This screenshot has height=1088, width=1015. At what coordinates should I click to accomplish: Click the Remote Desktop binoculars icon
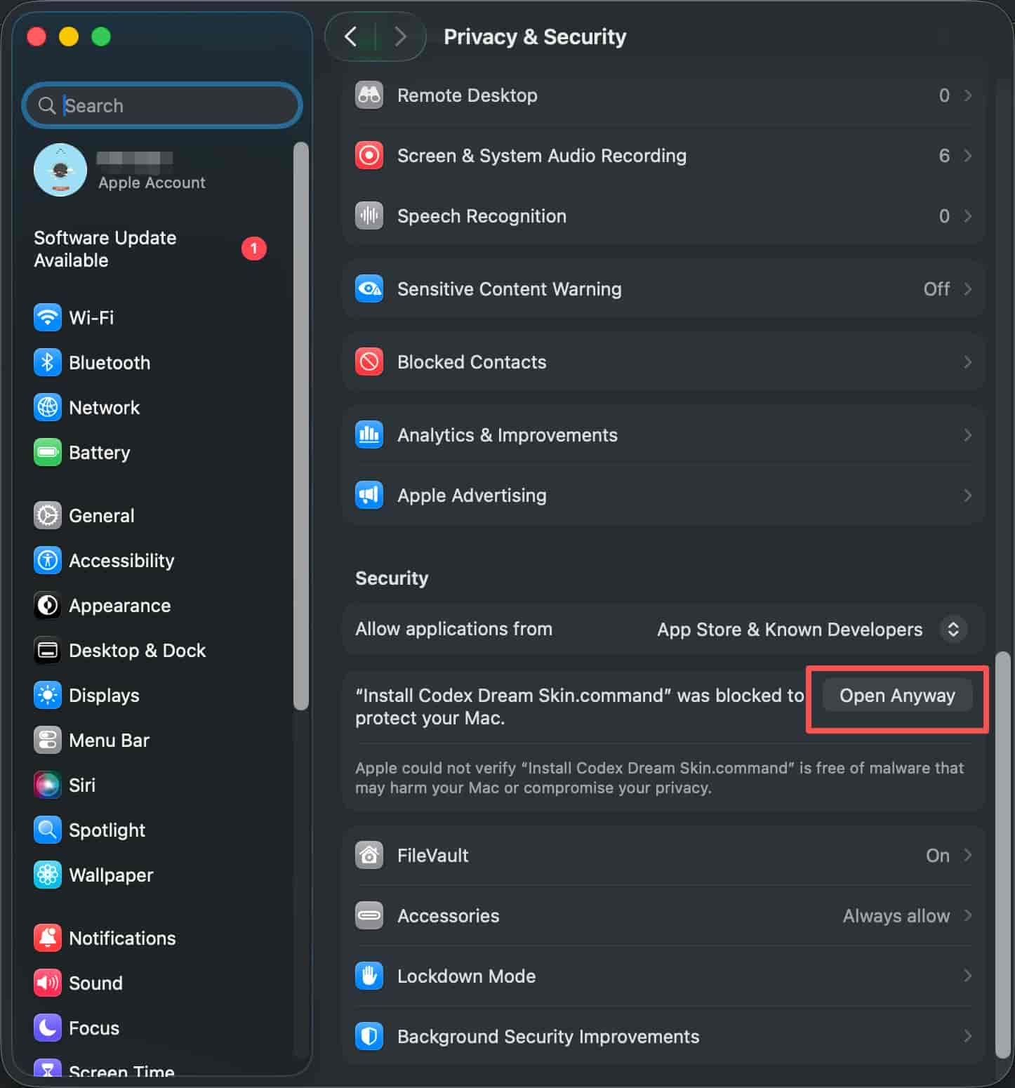point(369,95)
